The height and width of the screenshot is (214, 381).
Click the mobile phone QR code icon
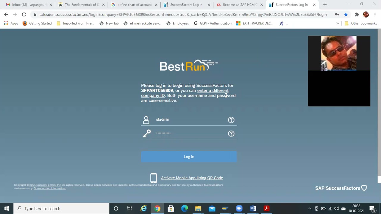pyautogui.click(x=154, y=178)
